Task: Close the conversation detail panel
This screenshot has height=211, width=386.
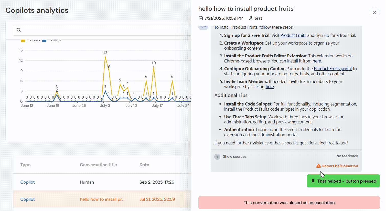Action: click(374, 13)
